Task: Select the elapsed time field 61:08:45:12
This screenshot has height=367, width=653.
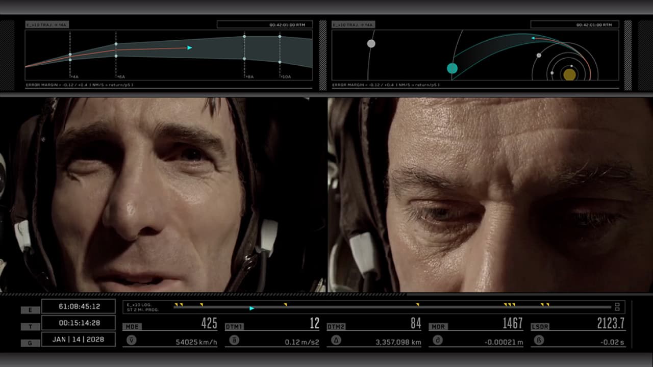Action: 79,306
